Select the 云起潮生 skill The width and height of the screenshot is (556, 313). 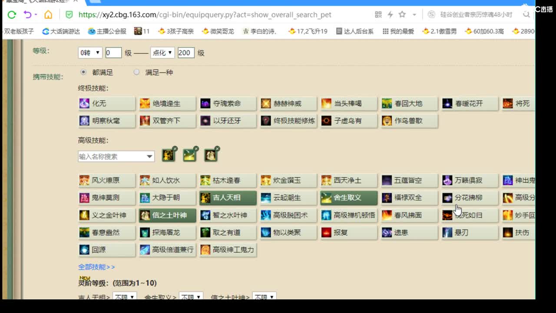point(288,198)
